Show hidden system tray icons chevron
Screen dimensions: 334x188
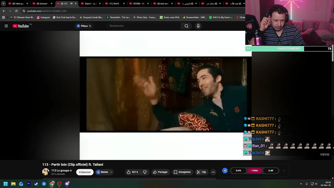pos(301,184)
